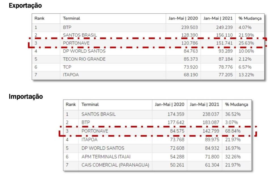Click the 2.12% change value
Viewport: 277px width, 179px height.
(245, 59)
